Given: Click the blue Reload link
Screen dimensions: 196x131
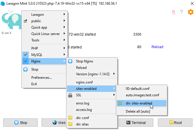Looking at the screenshot, I should click(x=157, y=47).
